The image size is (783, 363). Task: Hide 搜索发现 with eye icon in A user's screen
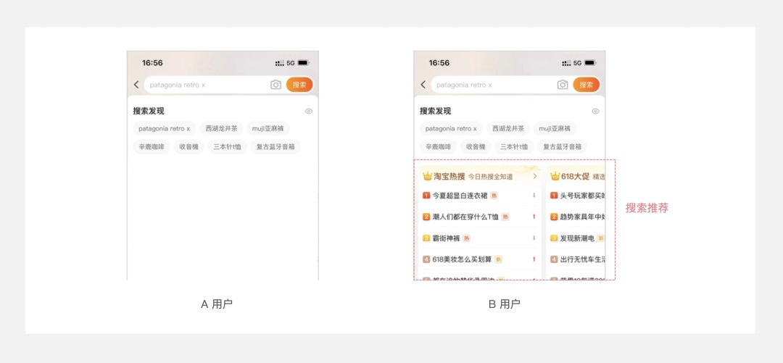pos(309,112)
